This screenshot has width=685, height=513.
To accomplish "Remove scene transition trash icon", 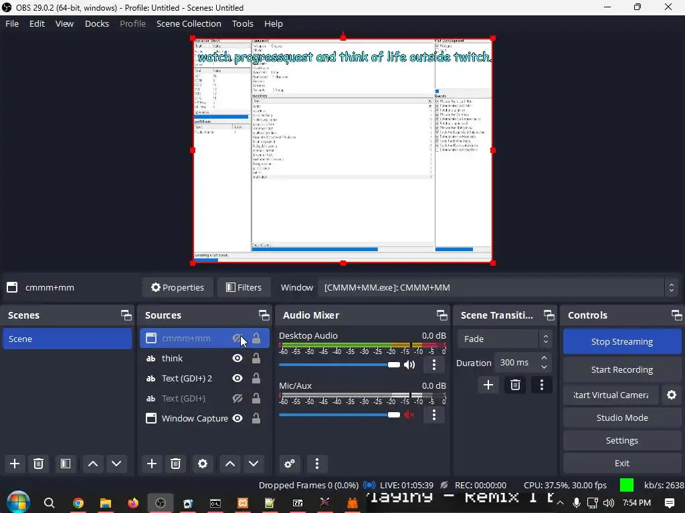I will (515, 385).
